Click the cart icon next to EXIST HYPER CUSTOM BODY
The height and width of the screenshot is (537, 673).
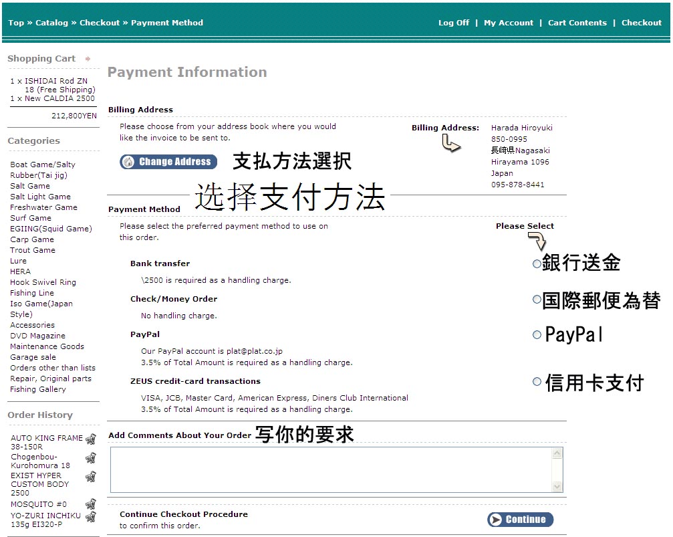91,476
